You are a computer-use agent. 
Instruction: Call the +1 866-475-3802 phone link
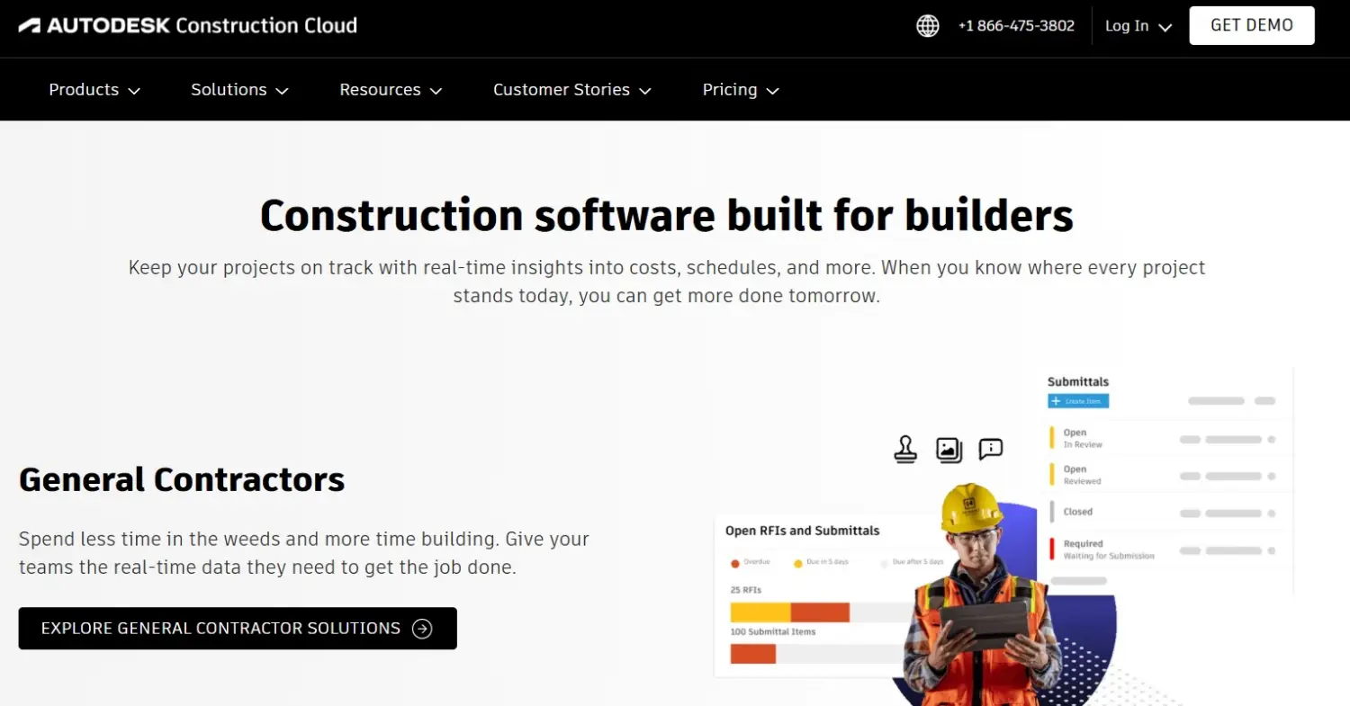click(1016, 26)
